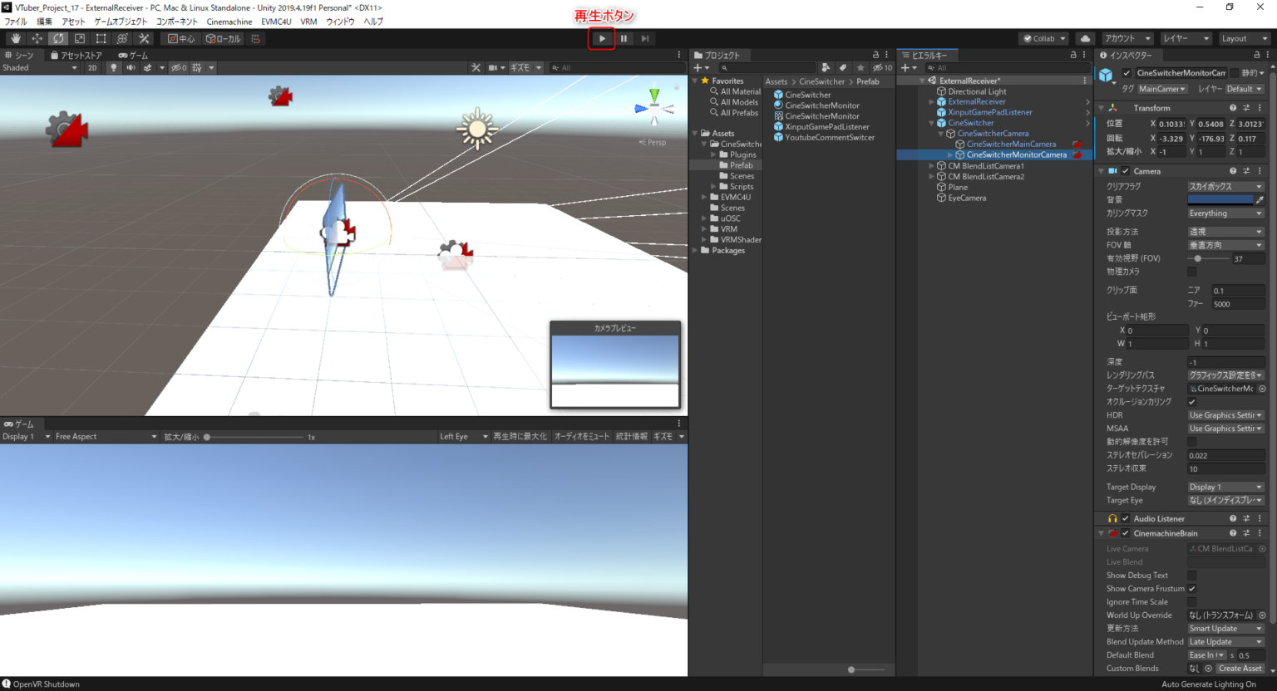Expand the Packages folder in project
The height and width of the screenshot is (691, 1277).
pyautogui.click(x=696, y=250)
